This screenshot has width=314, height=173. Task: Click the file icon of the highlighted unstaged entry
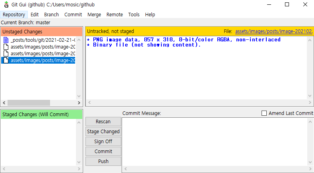coord(6,60)
